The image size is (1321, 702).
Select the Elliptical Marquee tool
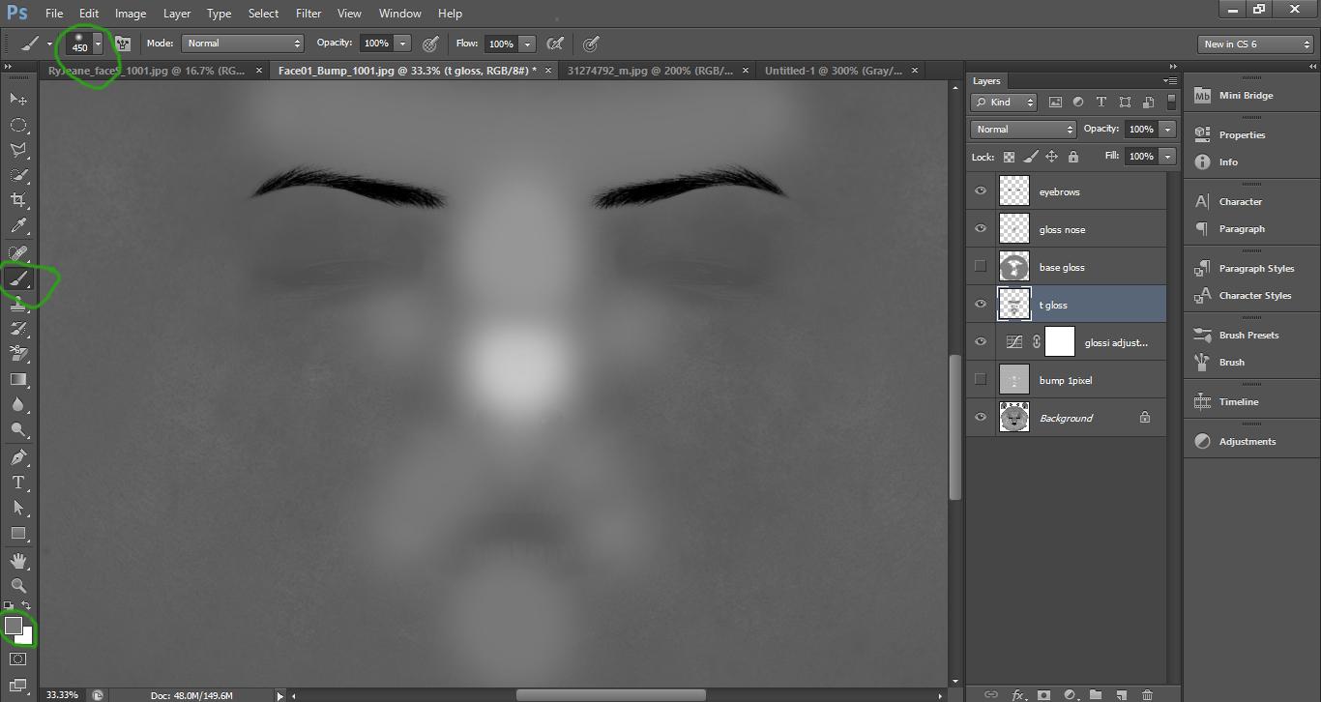pos(17,125)
